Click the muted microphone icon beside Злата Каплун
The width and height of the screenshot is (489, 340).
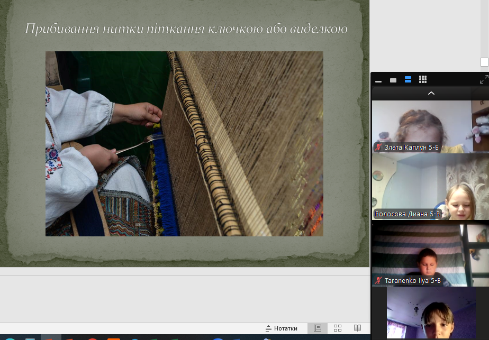tap(378, 147)
